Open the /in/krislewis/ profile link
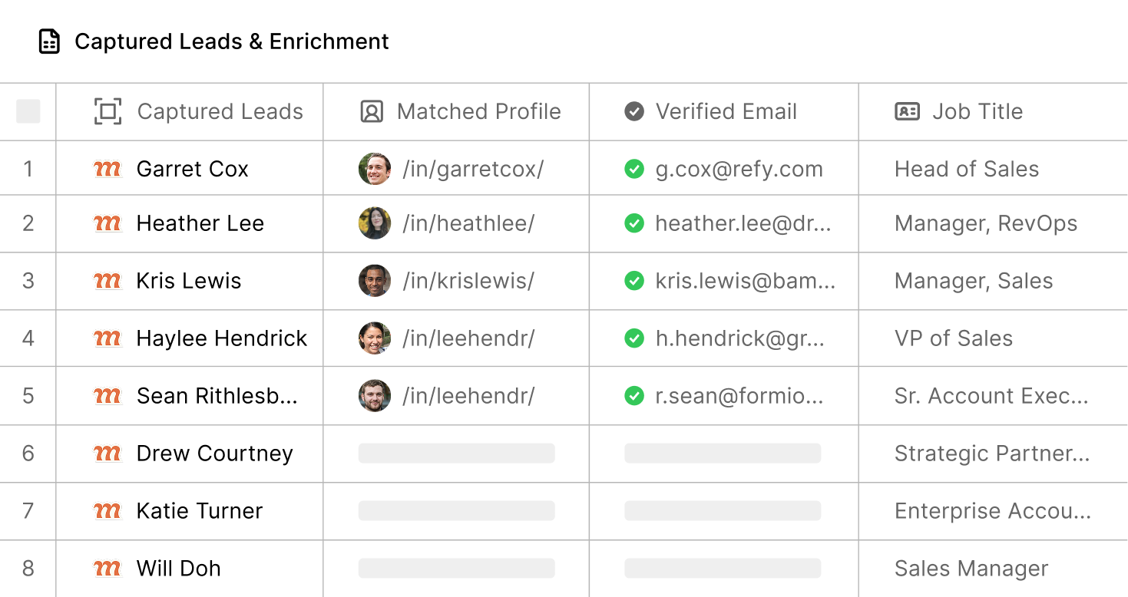 [468, 281]
